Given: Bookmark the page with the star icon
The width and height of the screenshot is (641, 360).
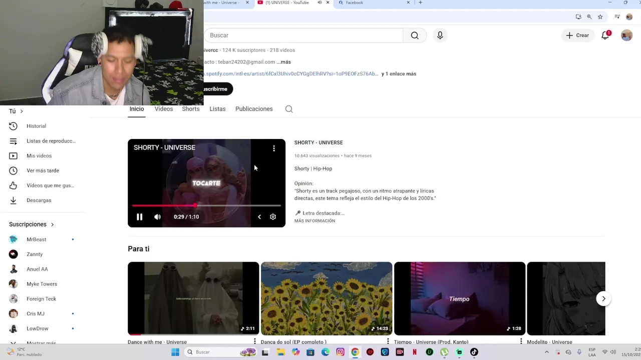Looking at the screenshot, I should coord(600,16).
